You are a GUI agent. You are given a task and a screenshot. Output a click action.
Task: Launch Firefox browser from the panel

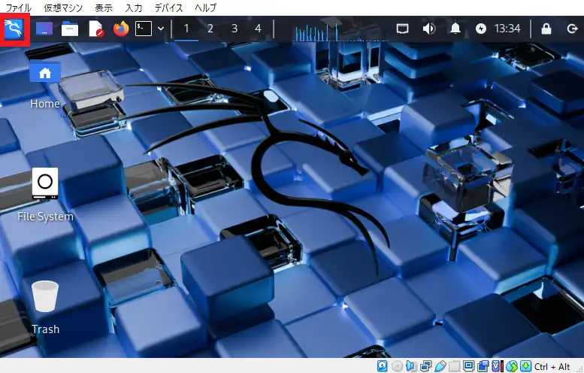coord(121,29)
